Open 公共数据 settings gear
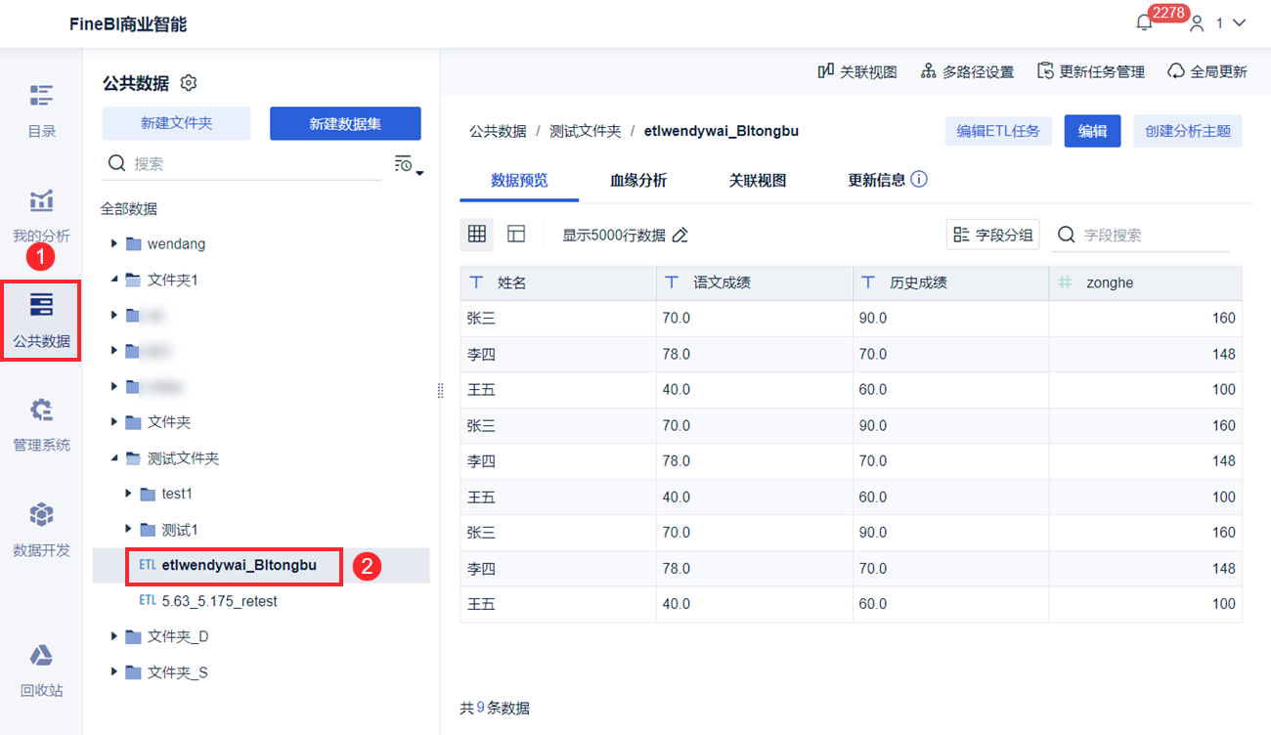The width and height of the screenshot is (1271, 735). click(x=190, y=83)
